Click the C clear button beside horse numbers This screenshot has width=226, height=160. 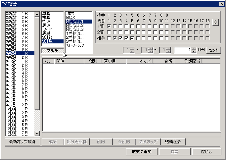pyautogui.click(x=215, y=22)
